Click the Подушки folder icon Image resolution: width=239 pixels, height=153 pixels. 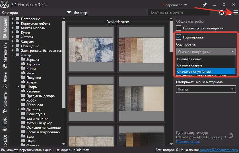(x=23, y=77)
